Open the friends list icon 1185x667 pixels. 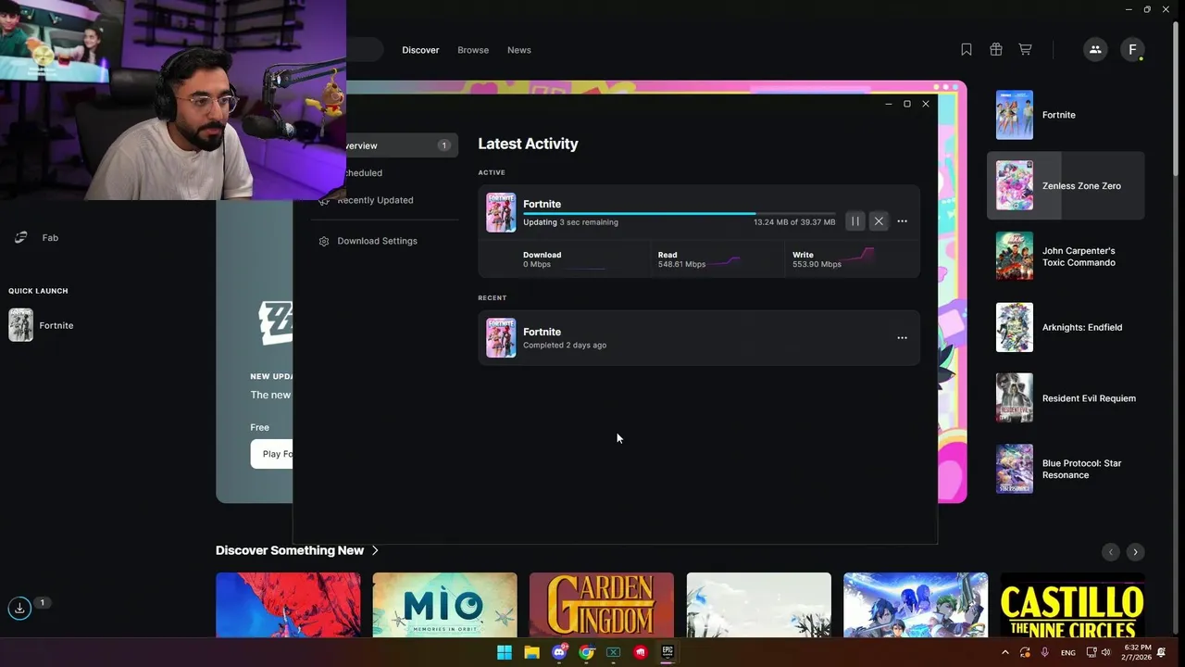click(1095, 50)
